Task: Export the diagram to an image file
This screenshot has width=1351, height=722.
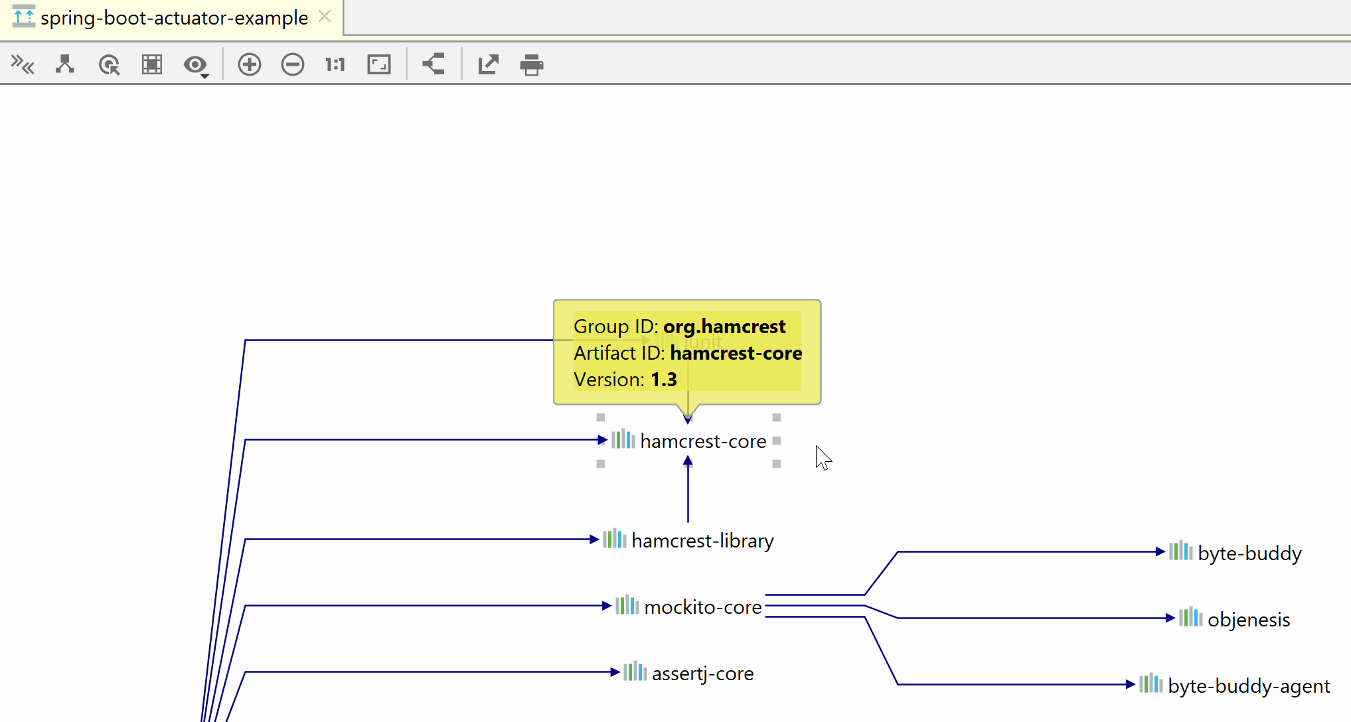Action: [488, 64]
